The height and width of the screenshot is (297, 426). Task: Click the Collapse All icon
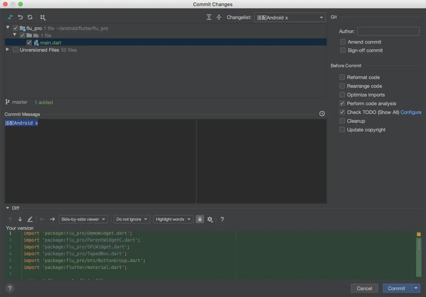click(x=219, y=17)
